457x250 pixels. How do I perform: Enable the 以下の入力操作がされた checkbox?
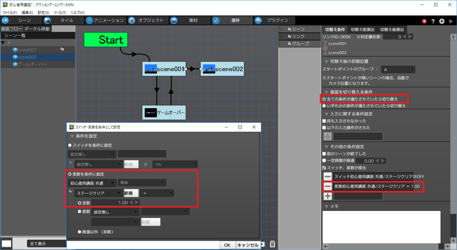[324, 127]
